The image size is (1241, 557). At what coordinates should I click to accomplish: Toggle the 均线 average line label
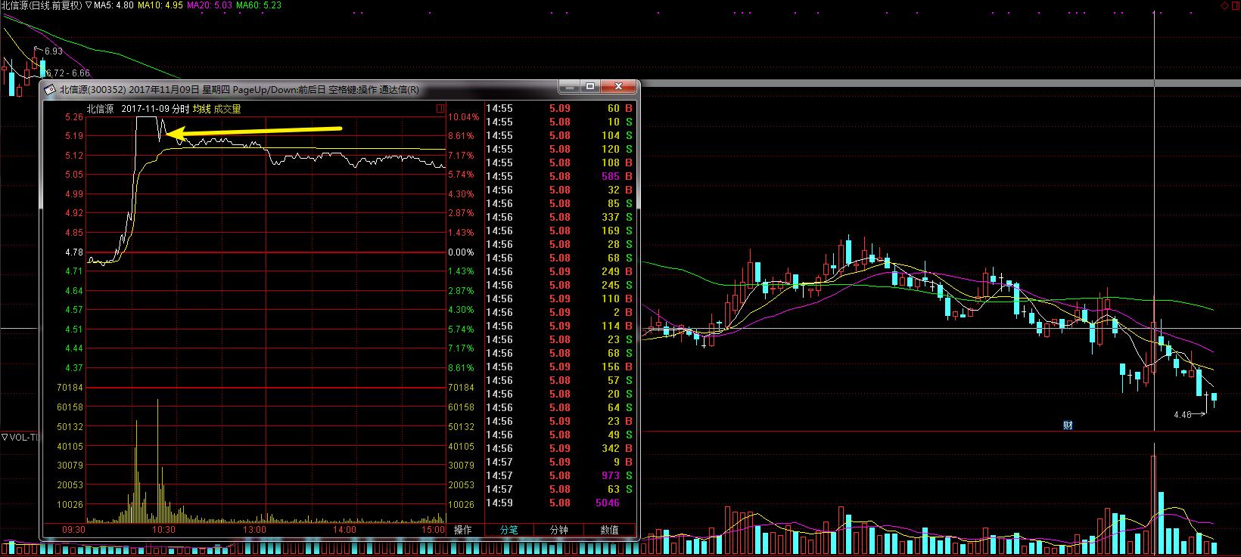point(201,109)
